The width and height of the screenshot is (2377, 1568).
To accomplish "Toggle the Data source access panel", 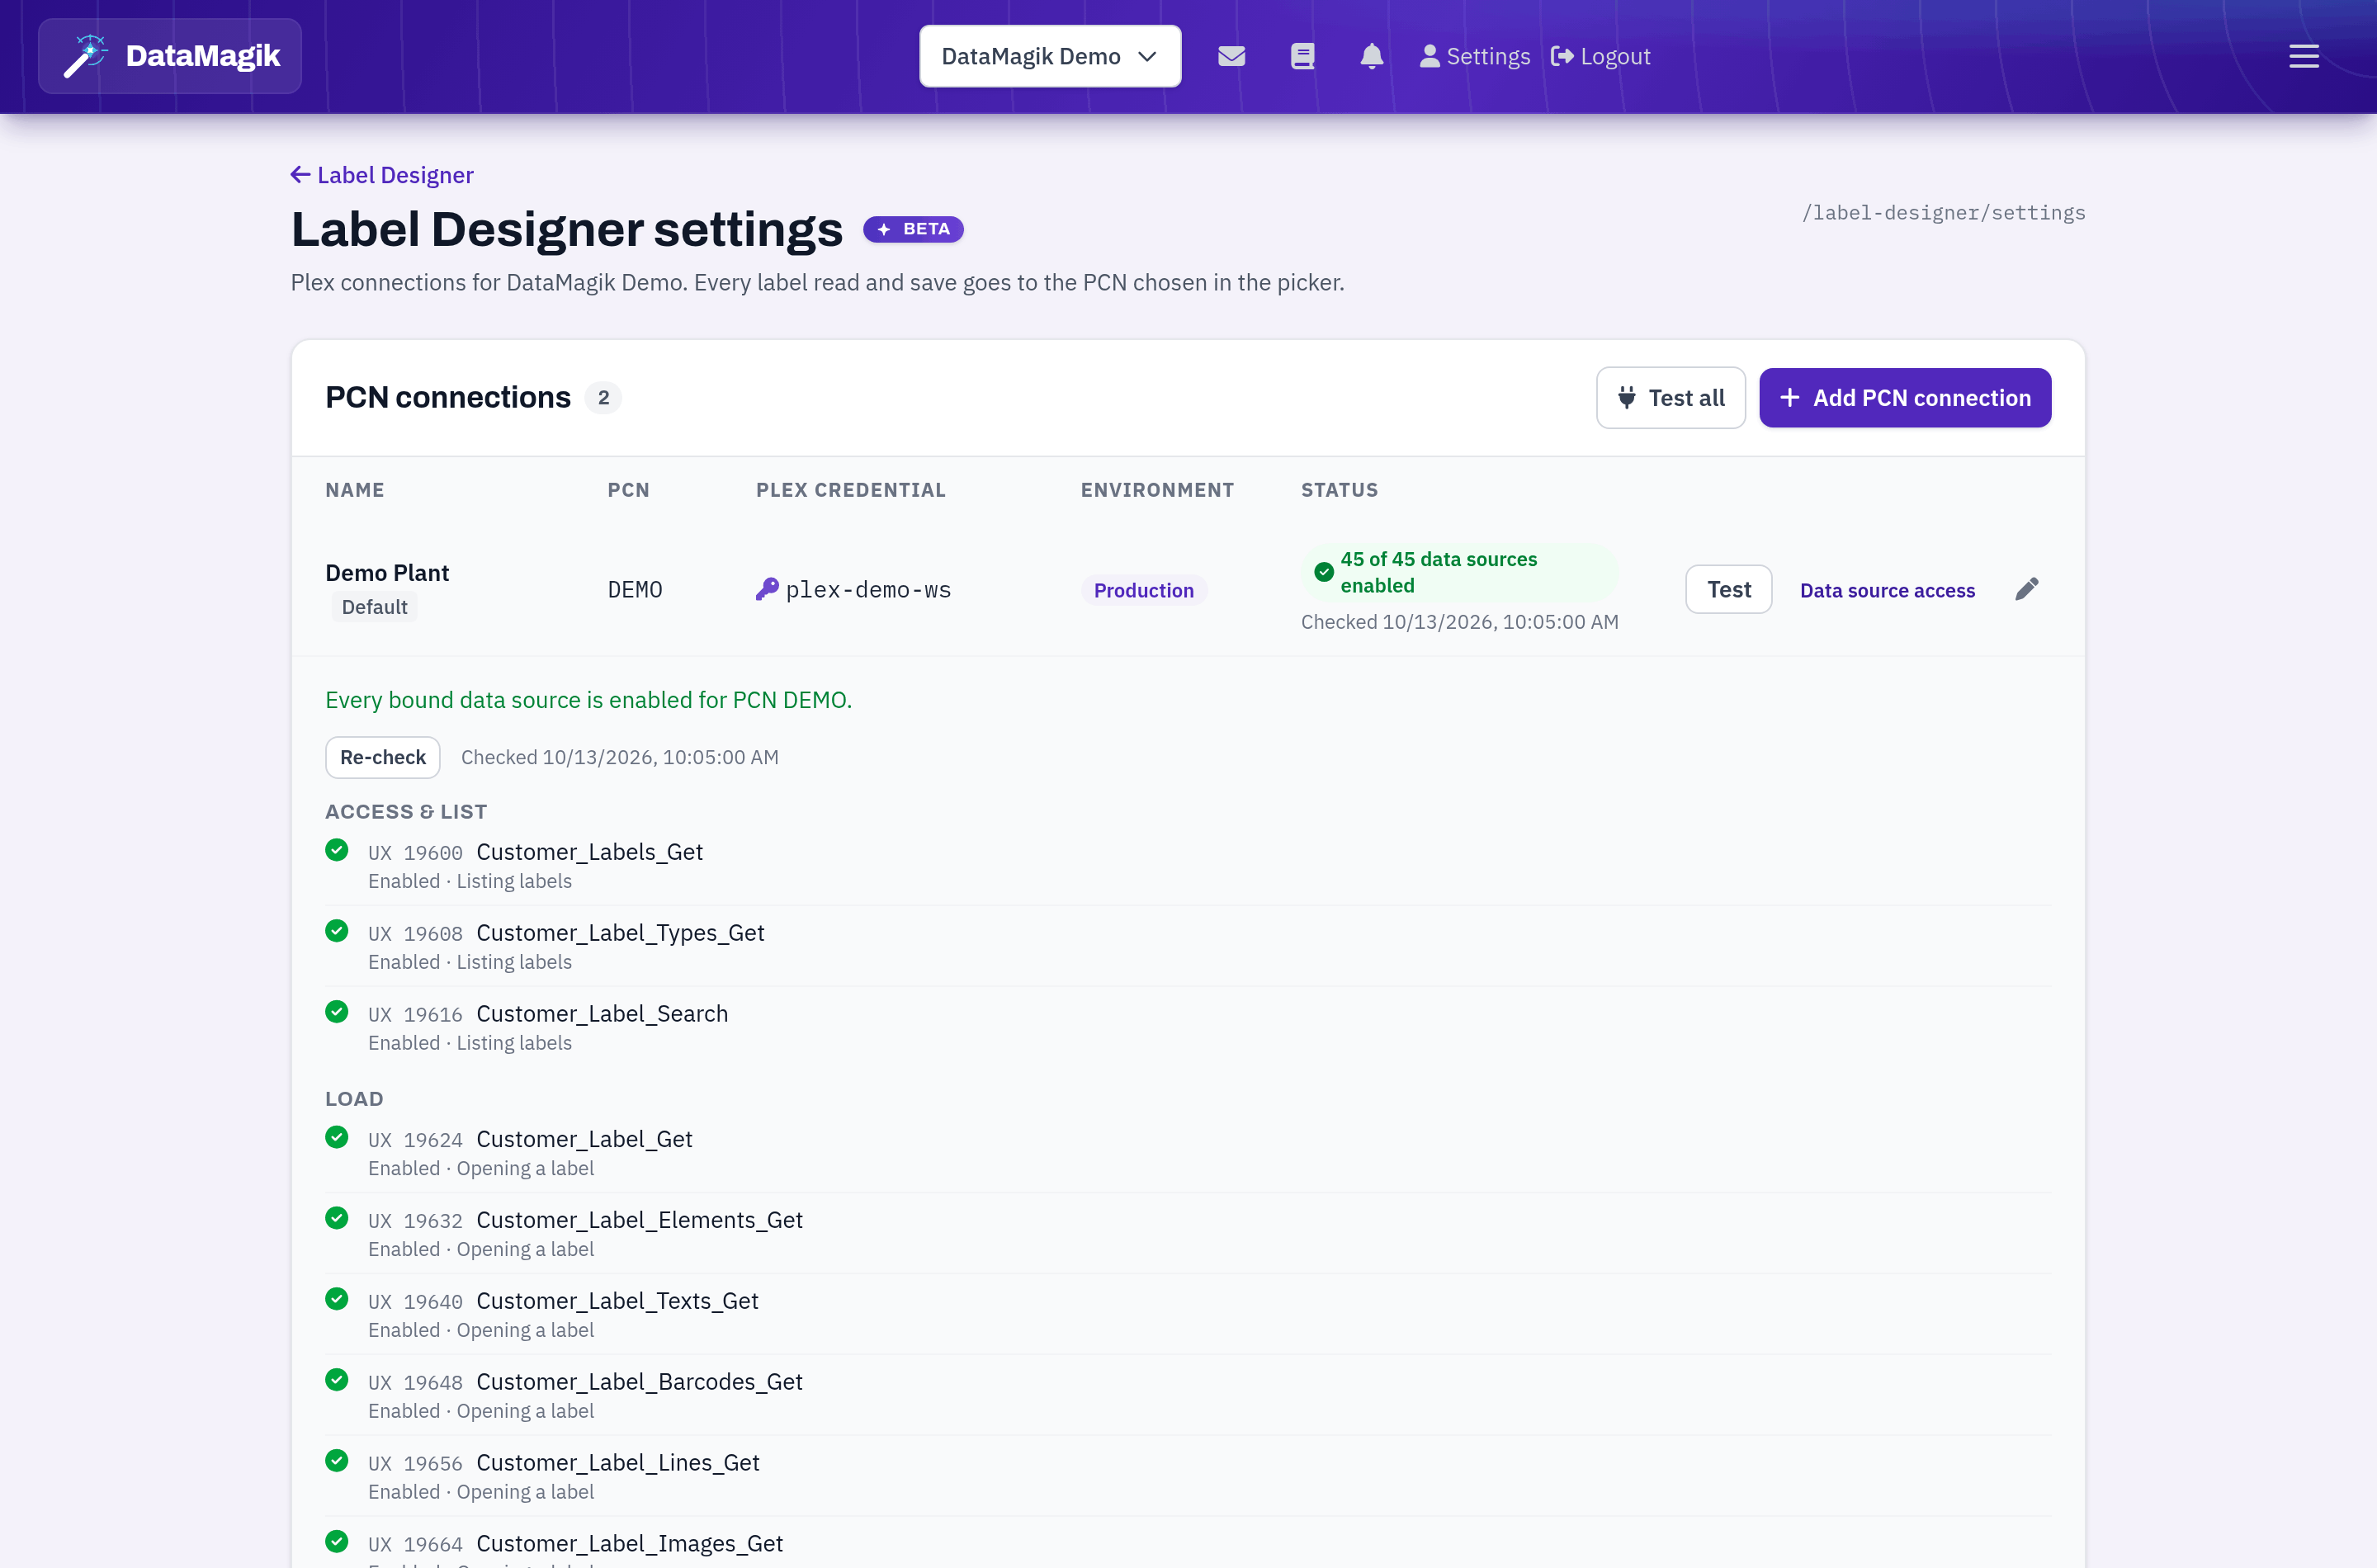I will [x=1887, y=590].
